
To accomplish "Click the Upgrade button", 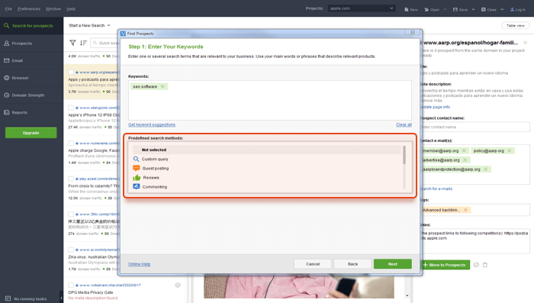I will click(31, 133).
